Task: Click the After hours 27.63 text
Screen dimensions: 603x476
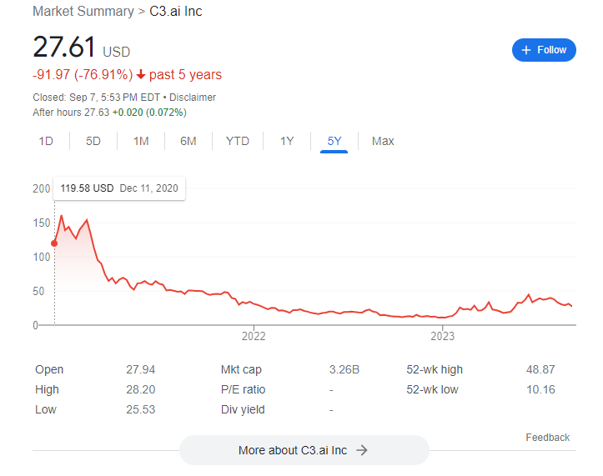Action: point(71,113)
